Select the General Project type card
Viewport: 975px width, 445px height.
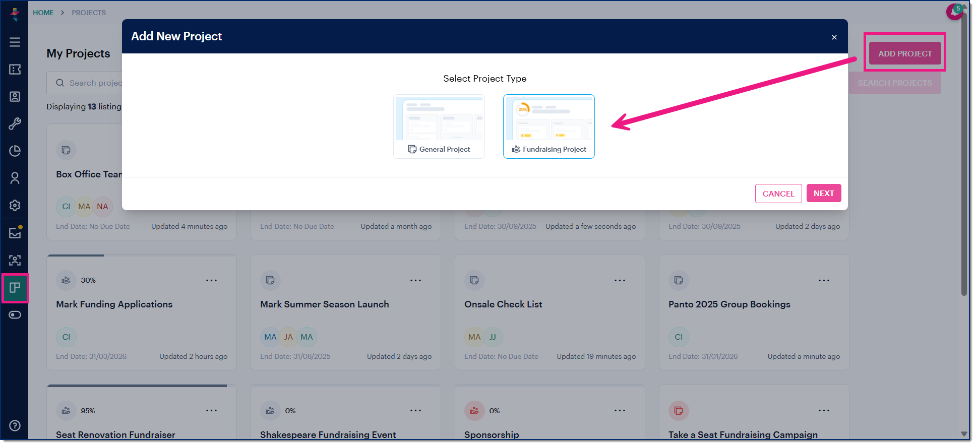click(x=439, y=126)
